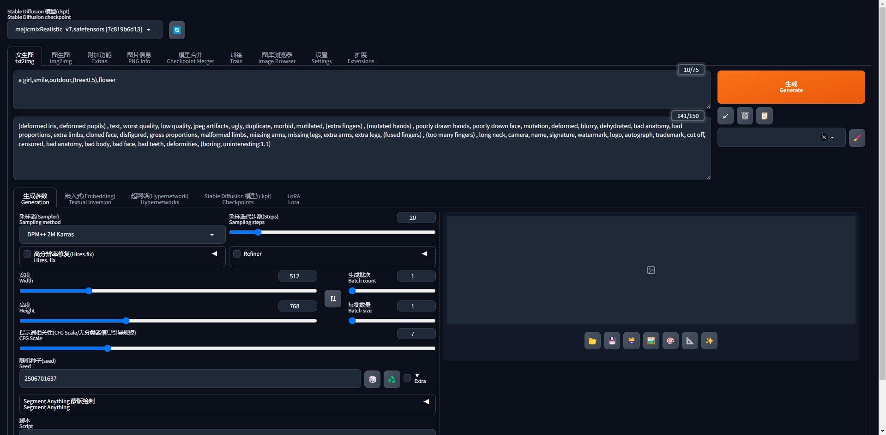Image resolution: width=886 pixels, height=435 pixels.
Task: Send image to extras with ruler icon
Action: pyautogui.click(x=690, y=341)
